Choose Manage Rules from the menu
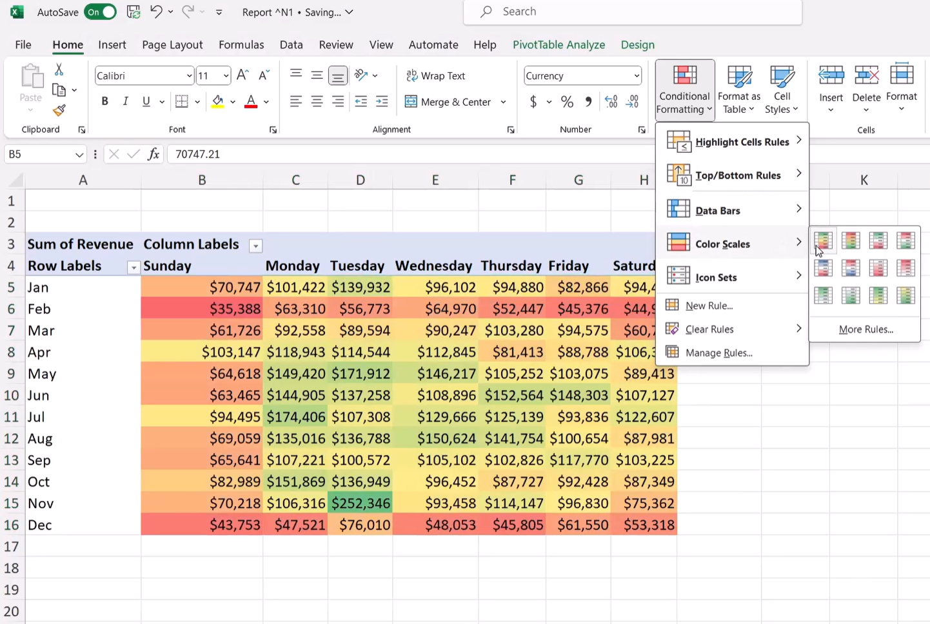This screenshot has width=930, height=624. (x=732, y=353)
